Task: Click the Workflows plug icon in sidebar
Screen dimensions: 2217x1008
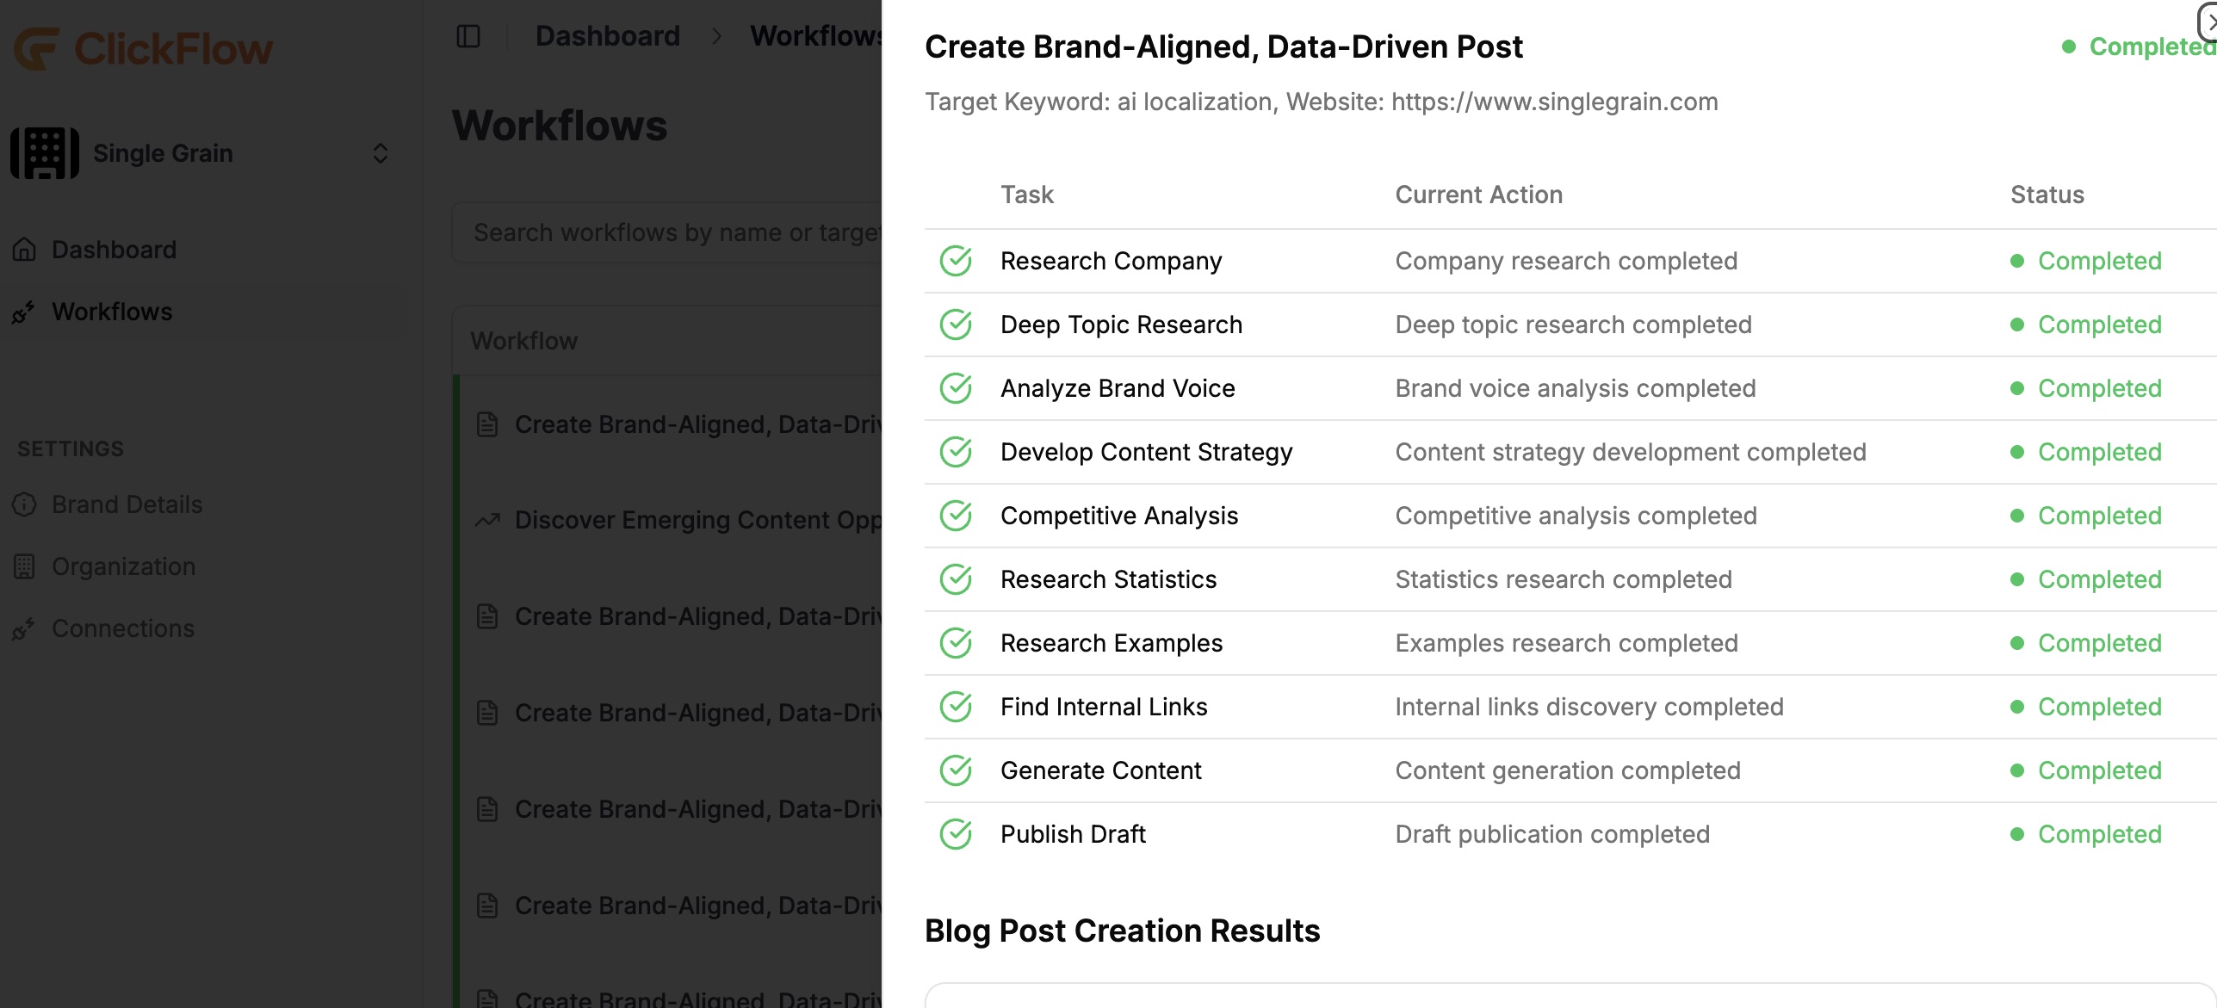Action: (23, 312)
